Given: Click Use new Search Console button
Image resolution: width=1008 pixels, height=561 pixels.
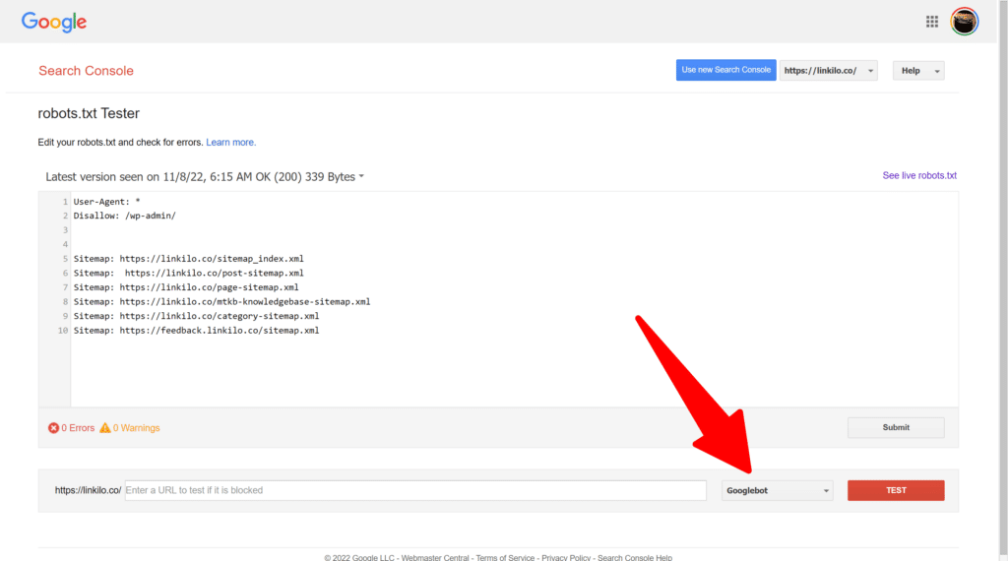Looking at the screenshot, I should pos(725,70).
